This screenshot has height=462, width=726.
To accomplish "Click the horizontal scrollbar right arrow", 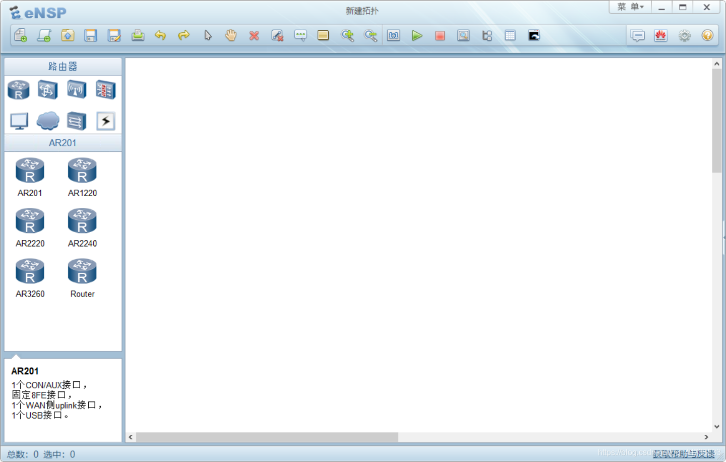I will [x=706, y=437].
